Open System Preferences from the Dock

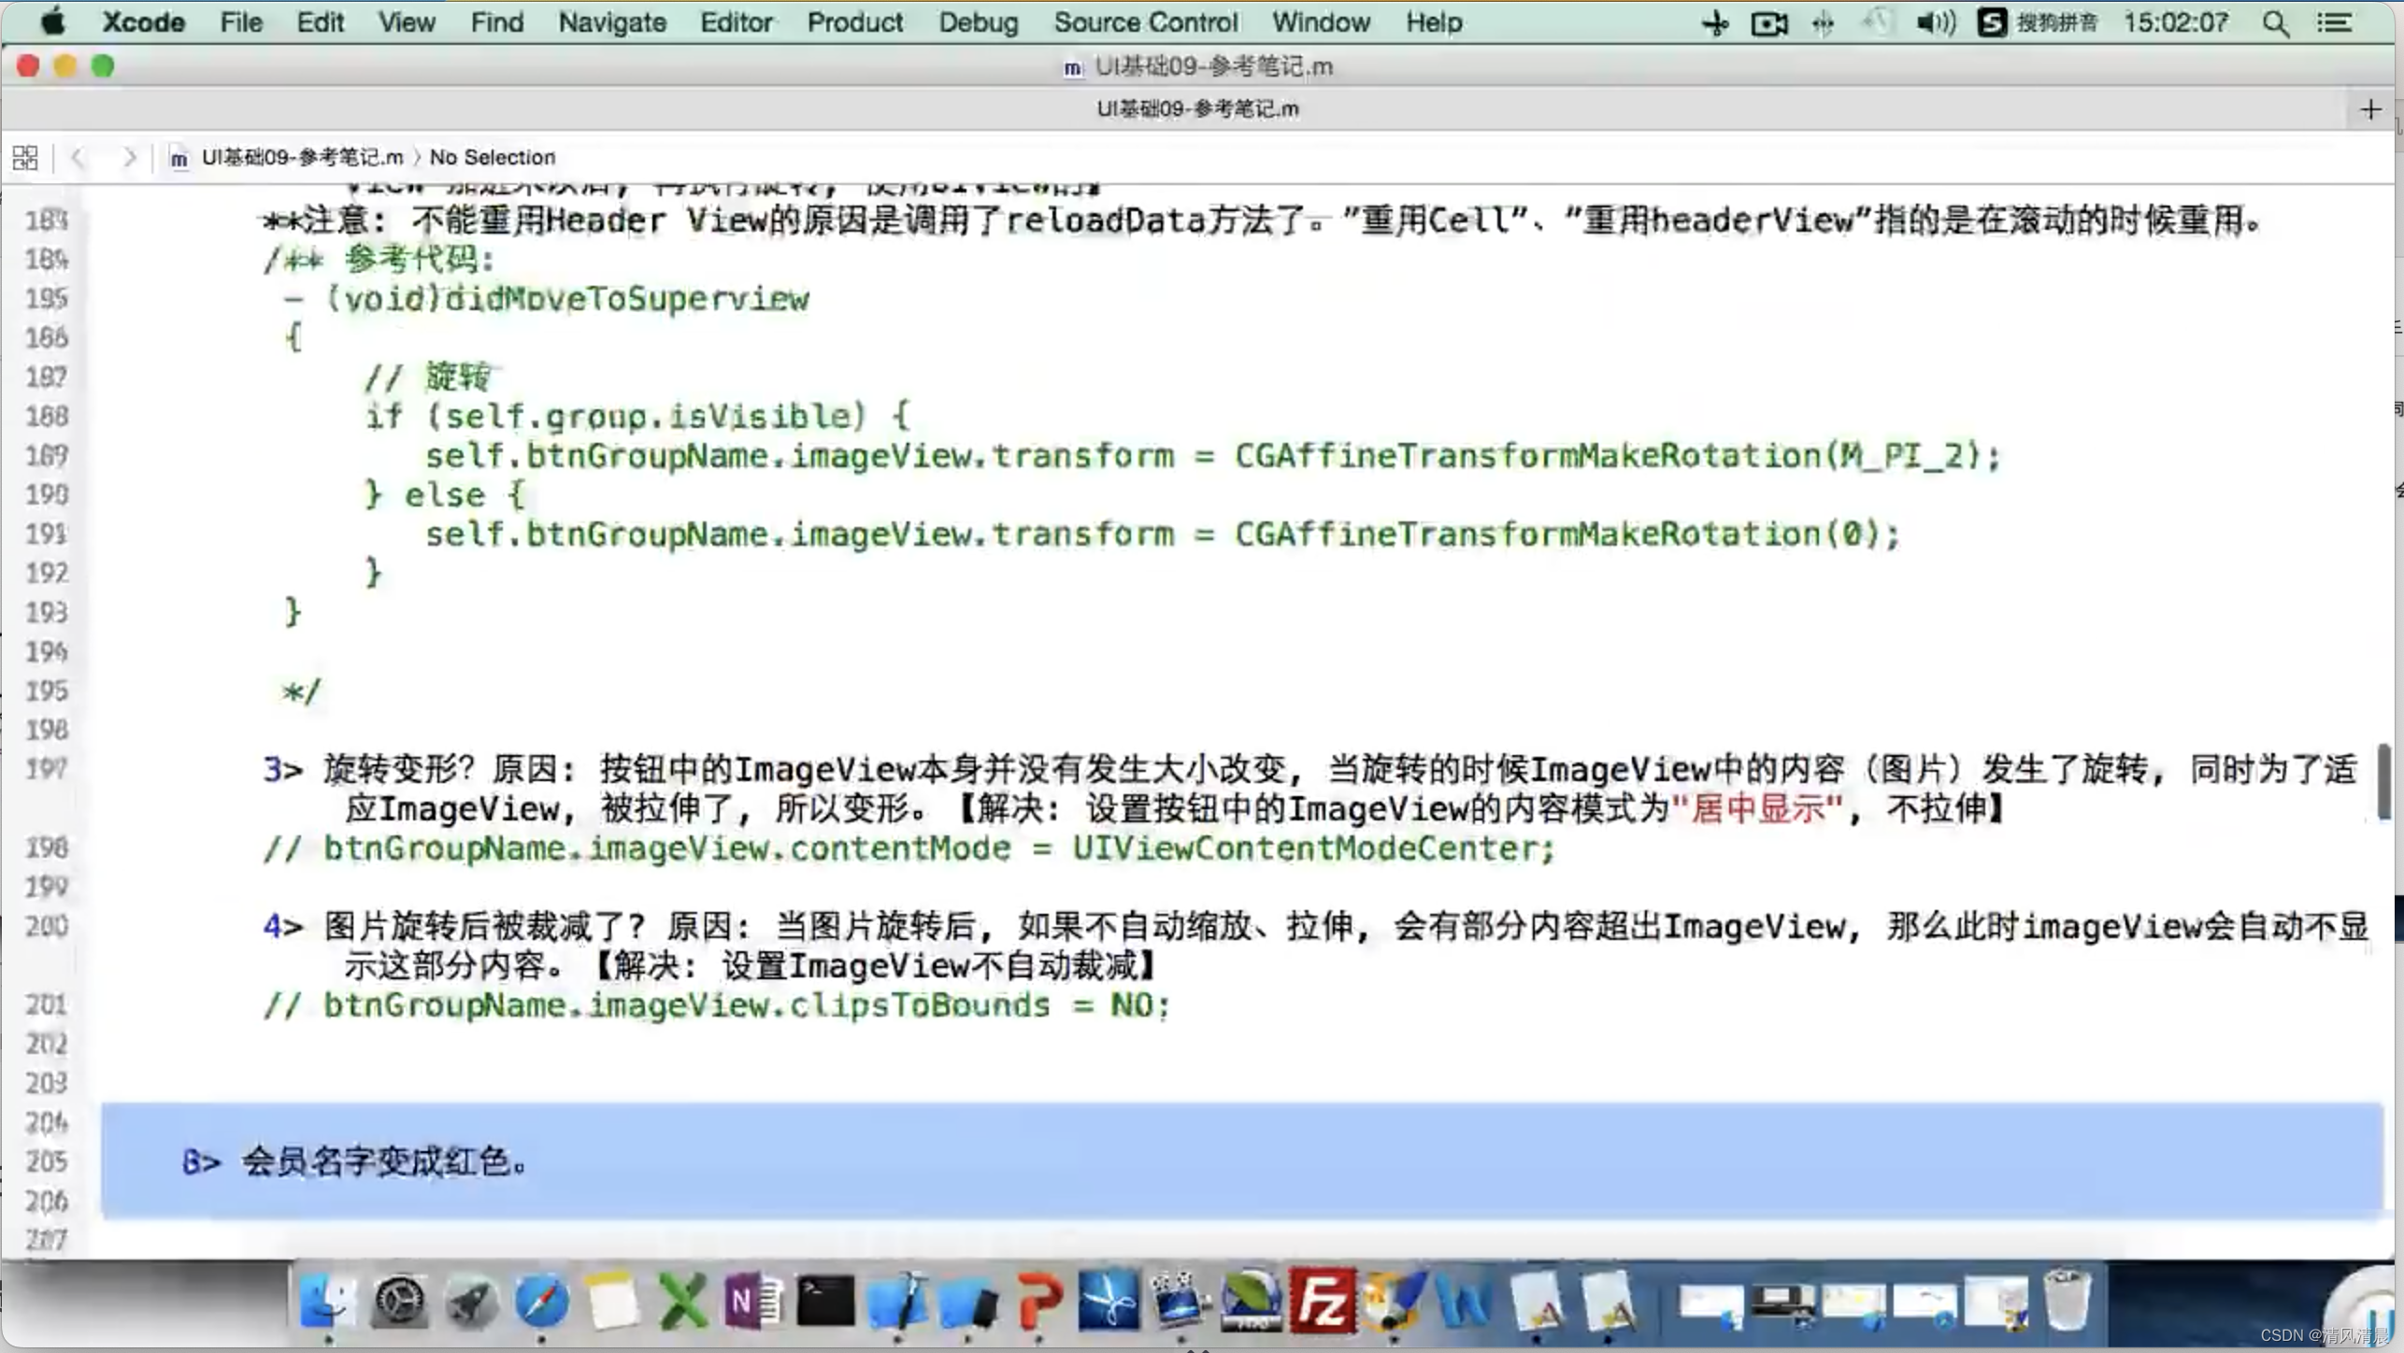(400, 1301)
